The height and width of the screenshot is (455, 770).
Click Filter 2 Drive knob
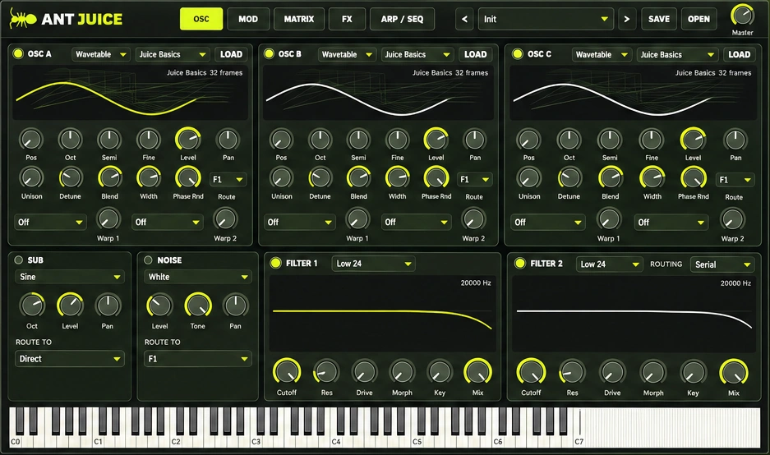tap(612, 372)
